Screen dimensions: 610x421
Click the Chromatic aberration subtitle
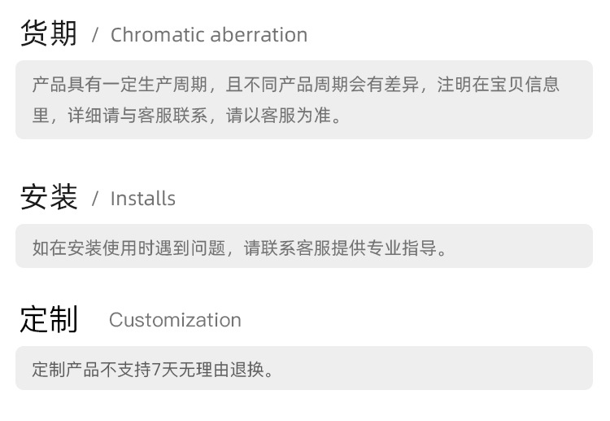tap(209, 35)
